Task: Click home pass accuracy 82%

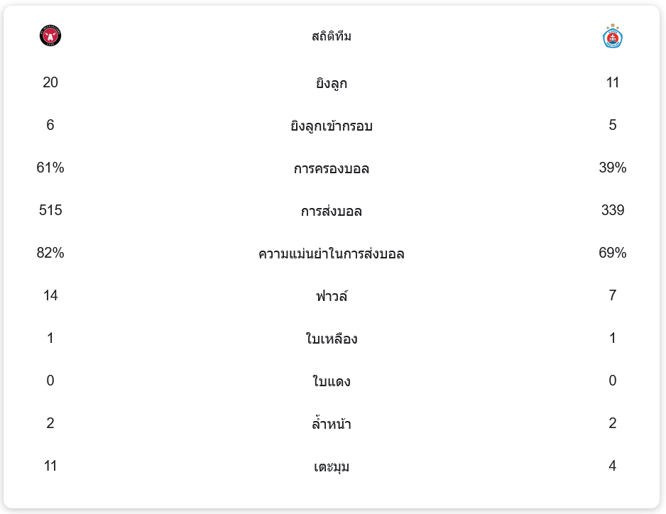Action: 50,253
